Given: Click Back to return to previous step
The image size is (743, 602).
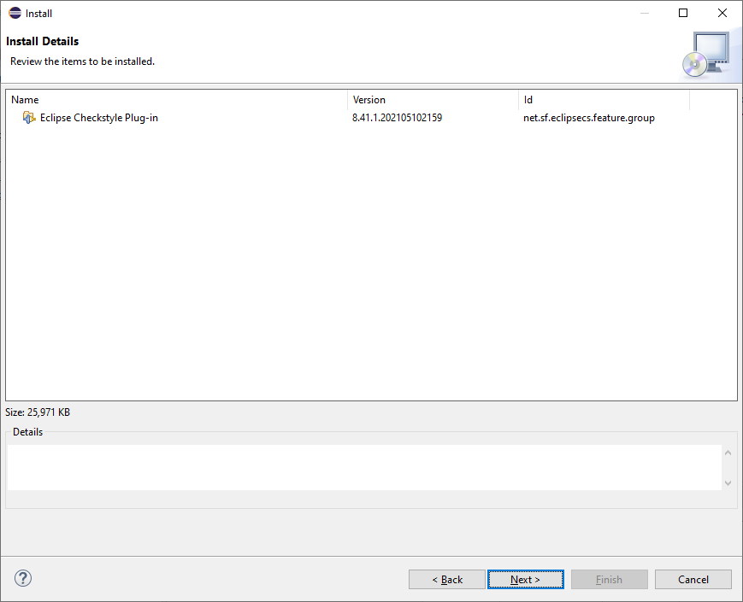Looking at the screenshot, I should [x=447, y=579].
